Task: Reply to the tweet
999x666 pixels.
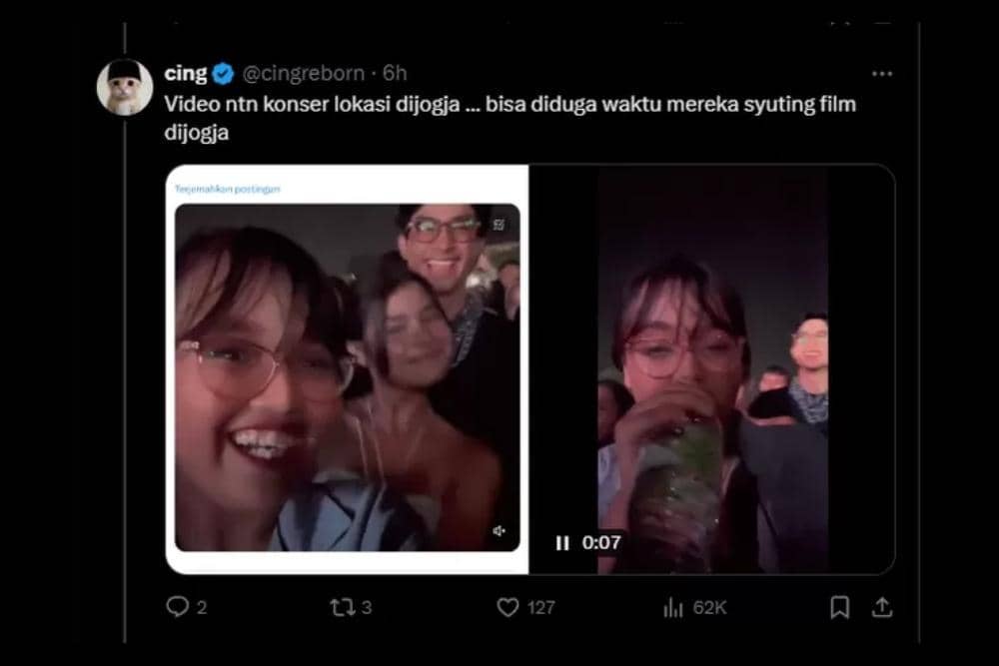Action: pyautogui.click(x=177, y=606)
